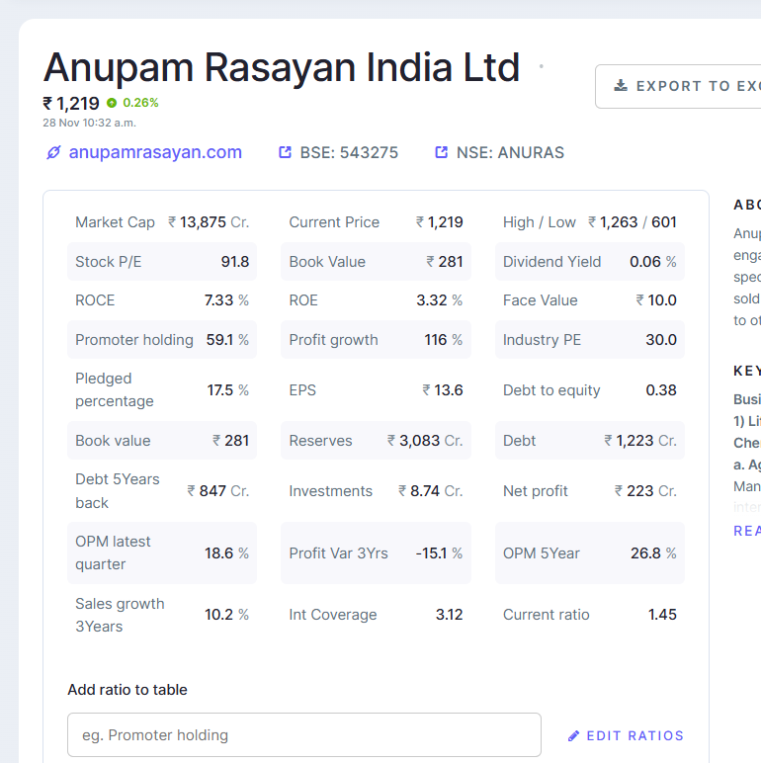The image size is (761, 763).
Task: Click the EPS value 13.6
Action: (443, 389)
